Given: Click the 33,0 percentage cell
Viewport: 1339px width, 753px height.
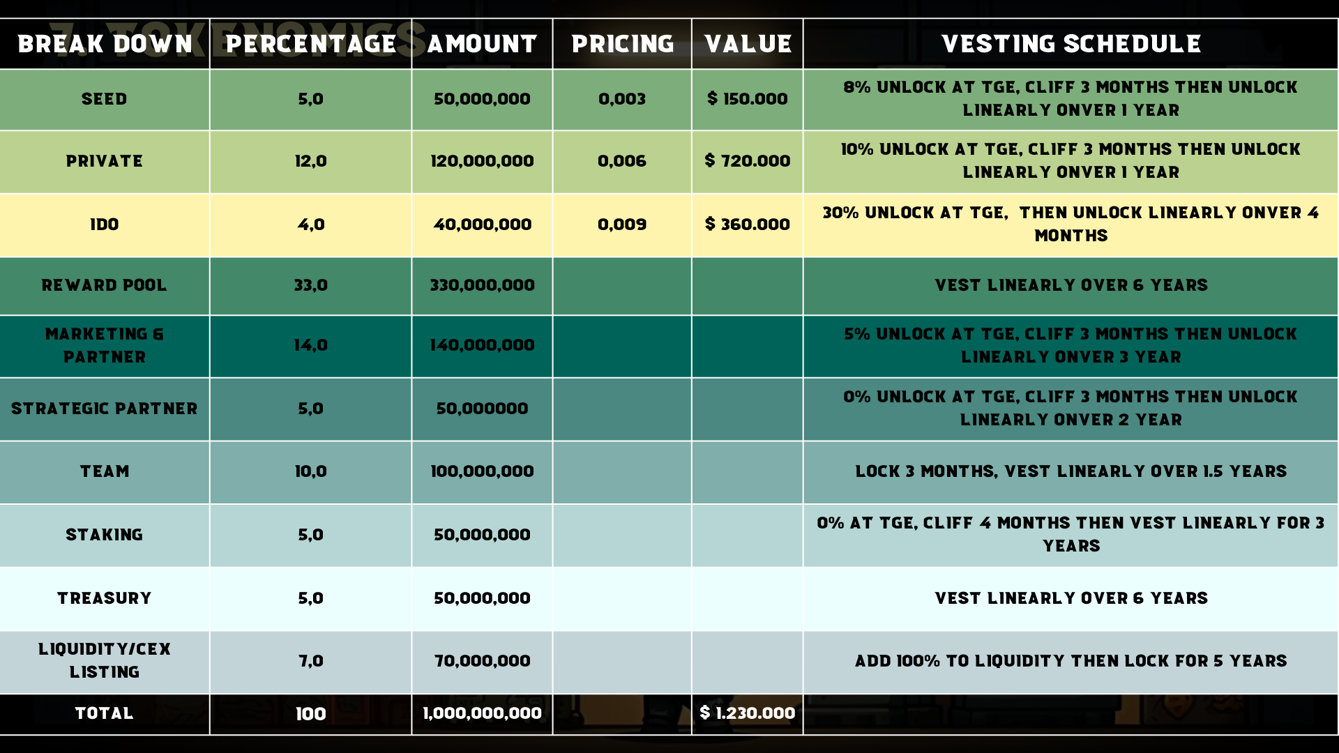Looking at the screenshot, I should [x=311, y=285].
